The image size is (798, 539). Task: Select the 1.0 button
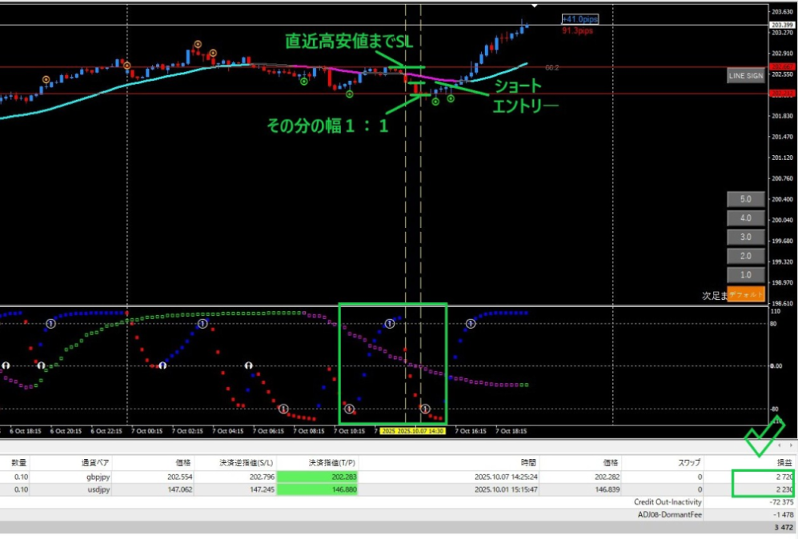tap(745, 275)
